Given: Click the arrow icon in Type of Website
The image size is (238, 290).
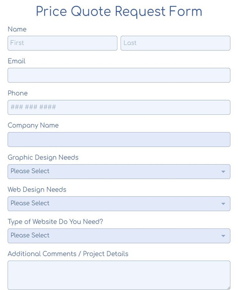Looking at the screenshot, I should point(223,236).
